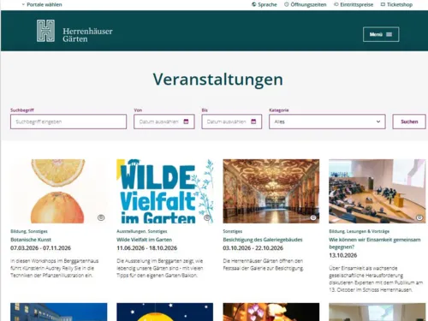Open the Einsamkeit lecture hall image
This screenshot has height=321, width=428.
click(377, 191)
